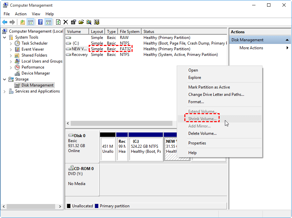292x218 pixels.
Task: Expand Local Users and Groups node
Action: (x=11, y=62)
